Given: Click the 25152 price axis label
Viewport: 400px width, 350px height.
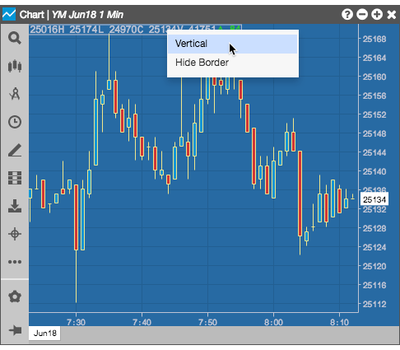Looking at the screenshot, I should coord(374,114).
